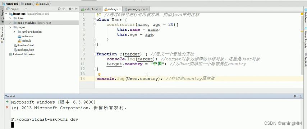Click fold end marker at line 6
The height and width of the screenshot is (129, 307).
click(x=95, y=39)
